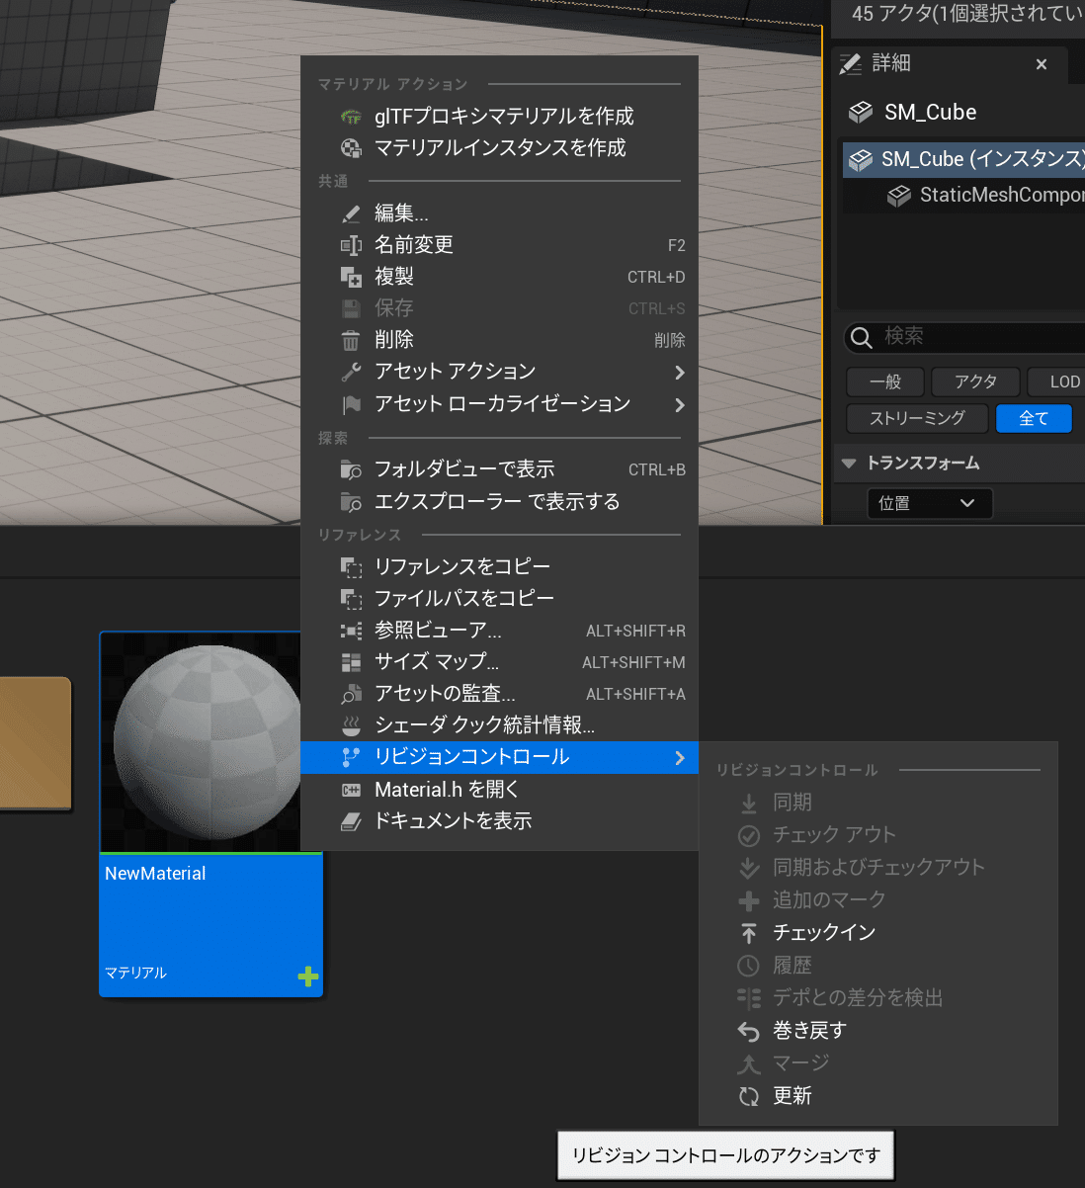The image size is (1085, 1188).
Task: Choose 更新 in revision control submenu
Action: (x=877, y=1096)
